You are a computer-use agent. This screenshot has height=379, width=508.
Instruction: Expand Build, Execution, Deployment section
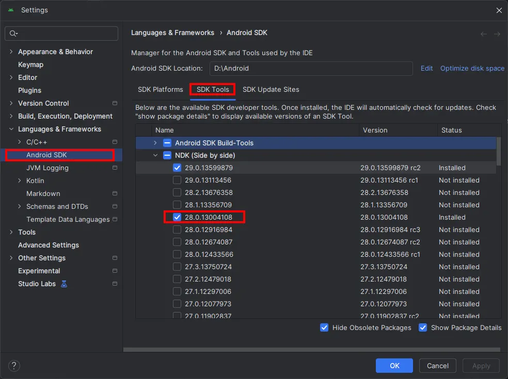click(x=11, y=116)
